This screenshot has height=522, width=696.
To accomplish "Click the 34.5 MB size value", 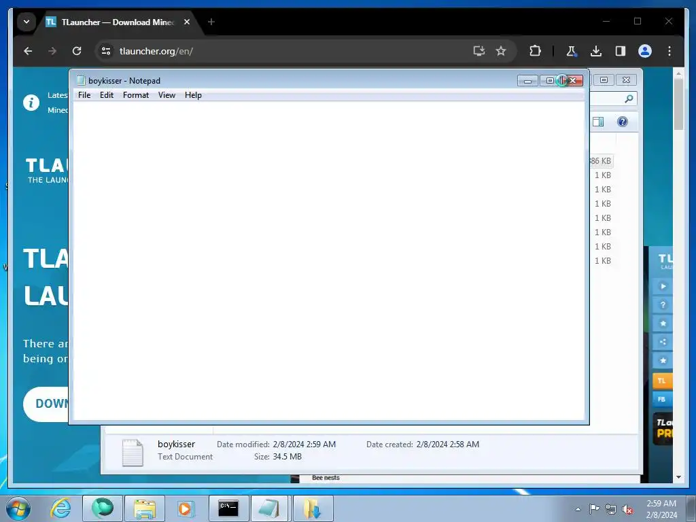I will click(x=288, y=456).
